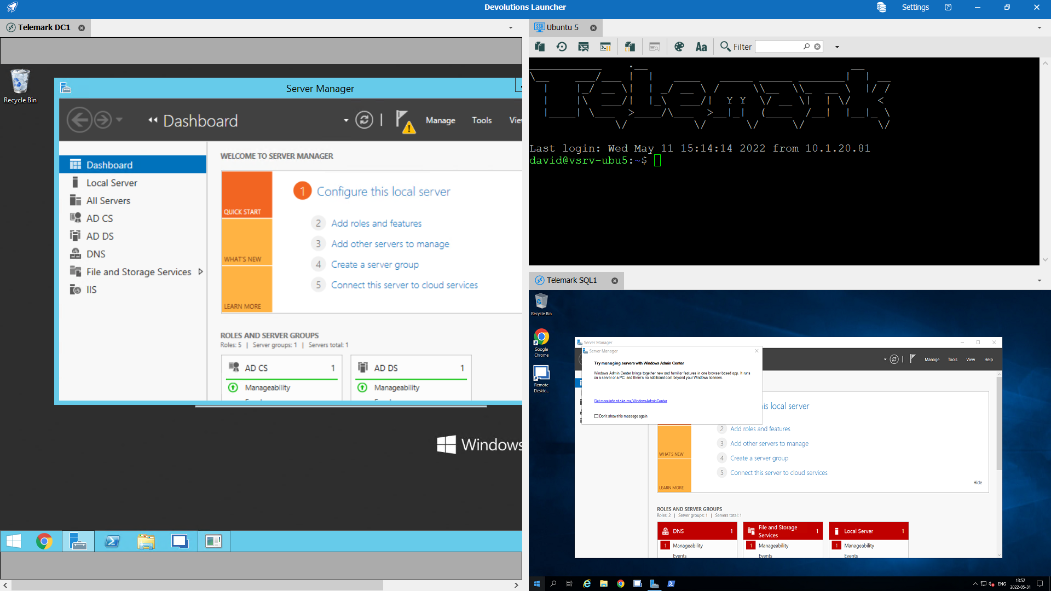
Task: Show hidden tray icons in the SQL1 taskbar
Action: pos(975,584)
